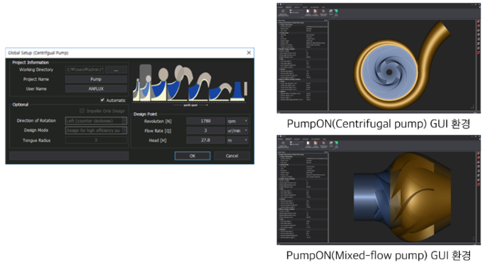Open the rpm unit dropdown for Revolution
The height and width of the screenshot is (266, 490).
point(246,121)
